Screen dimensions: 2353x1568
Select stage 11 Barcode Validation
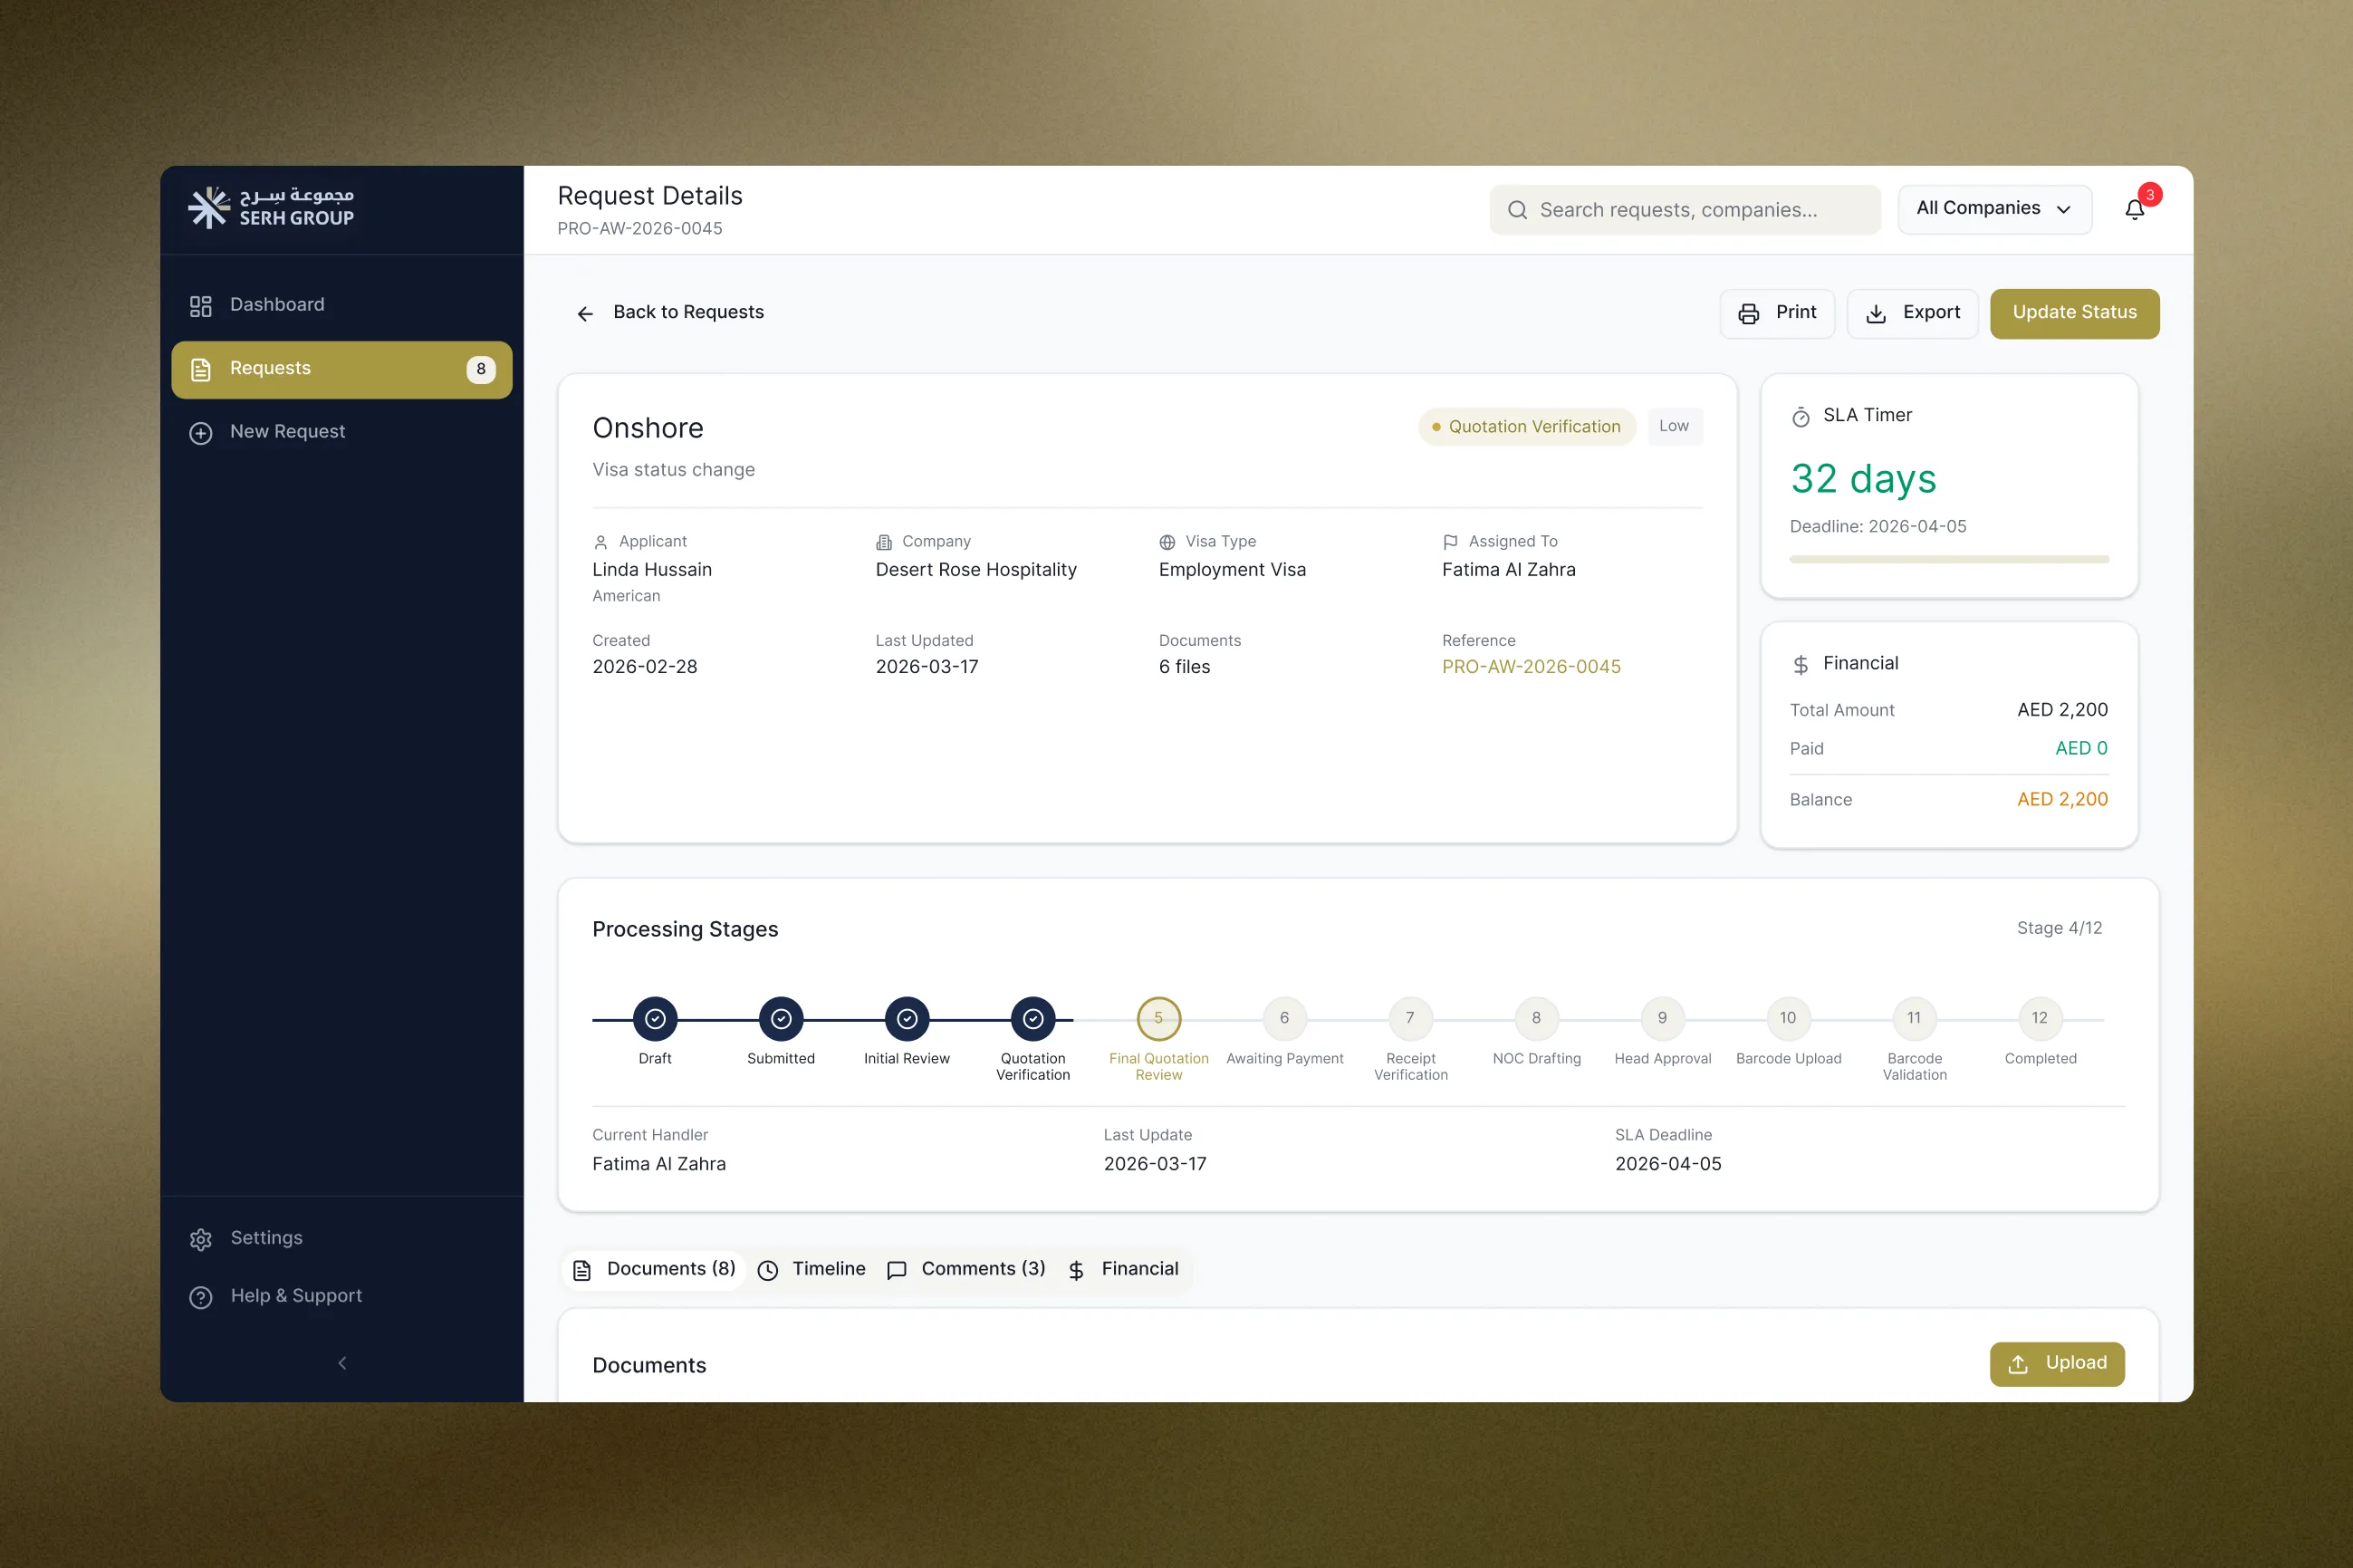pyautogui.click(x=1914, y=1019)
